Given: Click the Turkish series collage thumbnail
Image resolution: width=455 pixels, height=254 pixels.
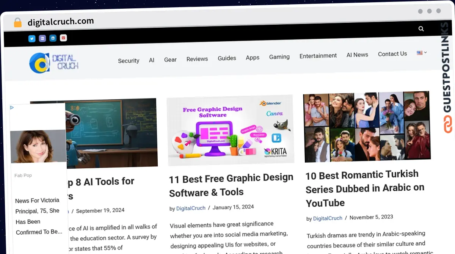Looking at the screenshot, I should pyautogui.click(x=366, y=126).
